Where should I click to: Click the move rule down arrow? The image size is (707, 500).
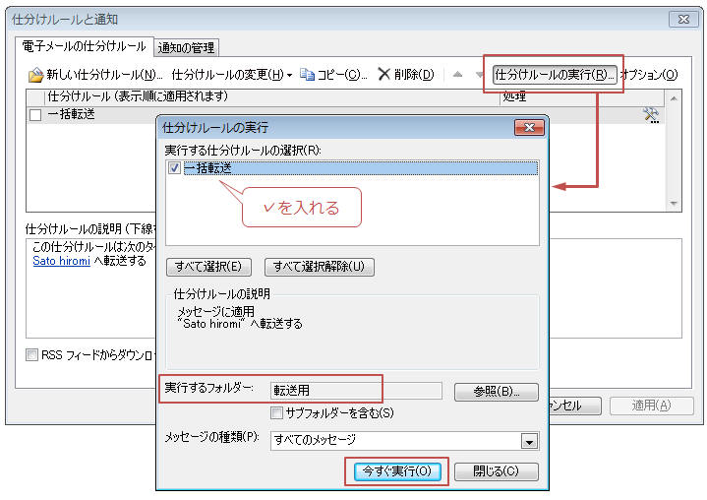tap(479, 75)
